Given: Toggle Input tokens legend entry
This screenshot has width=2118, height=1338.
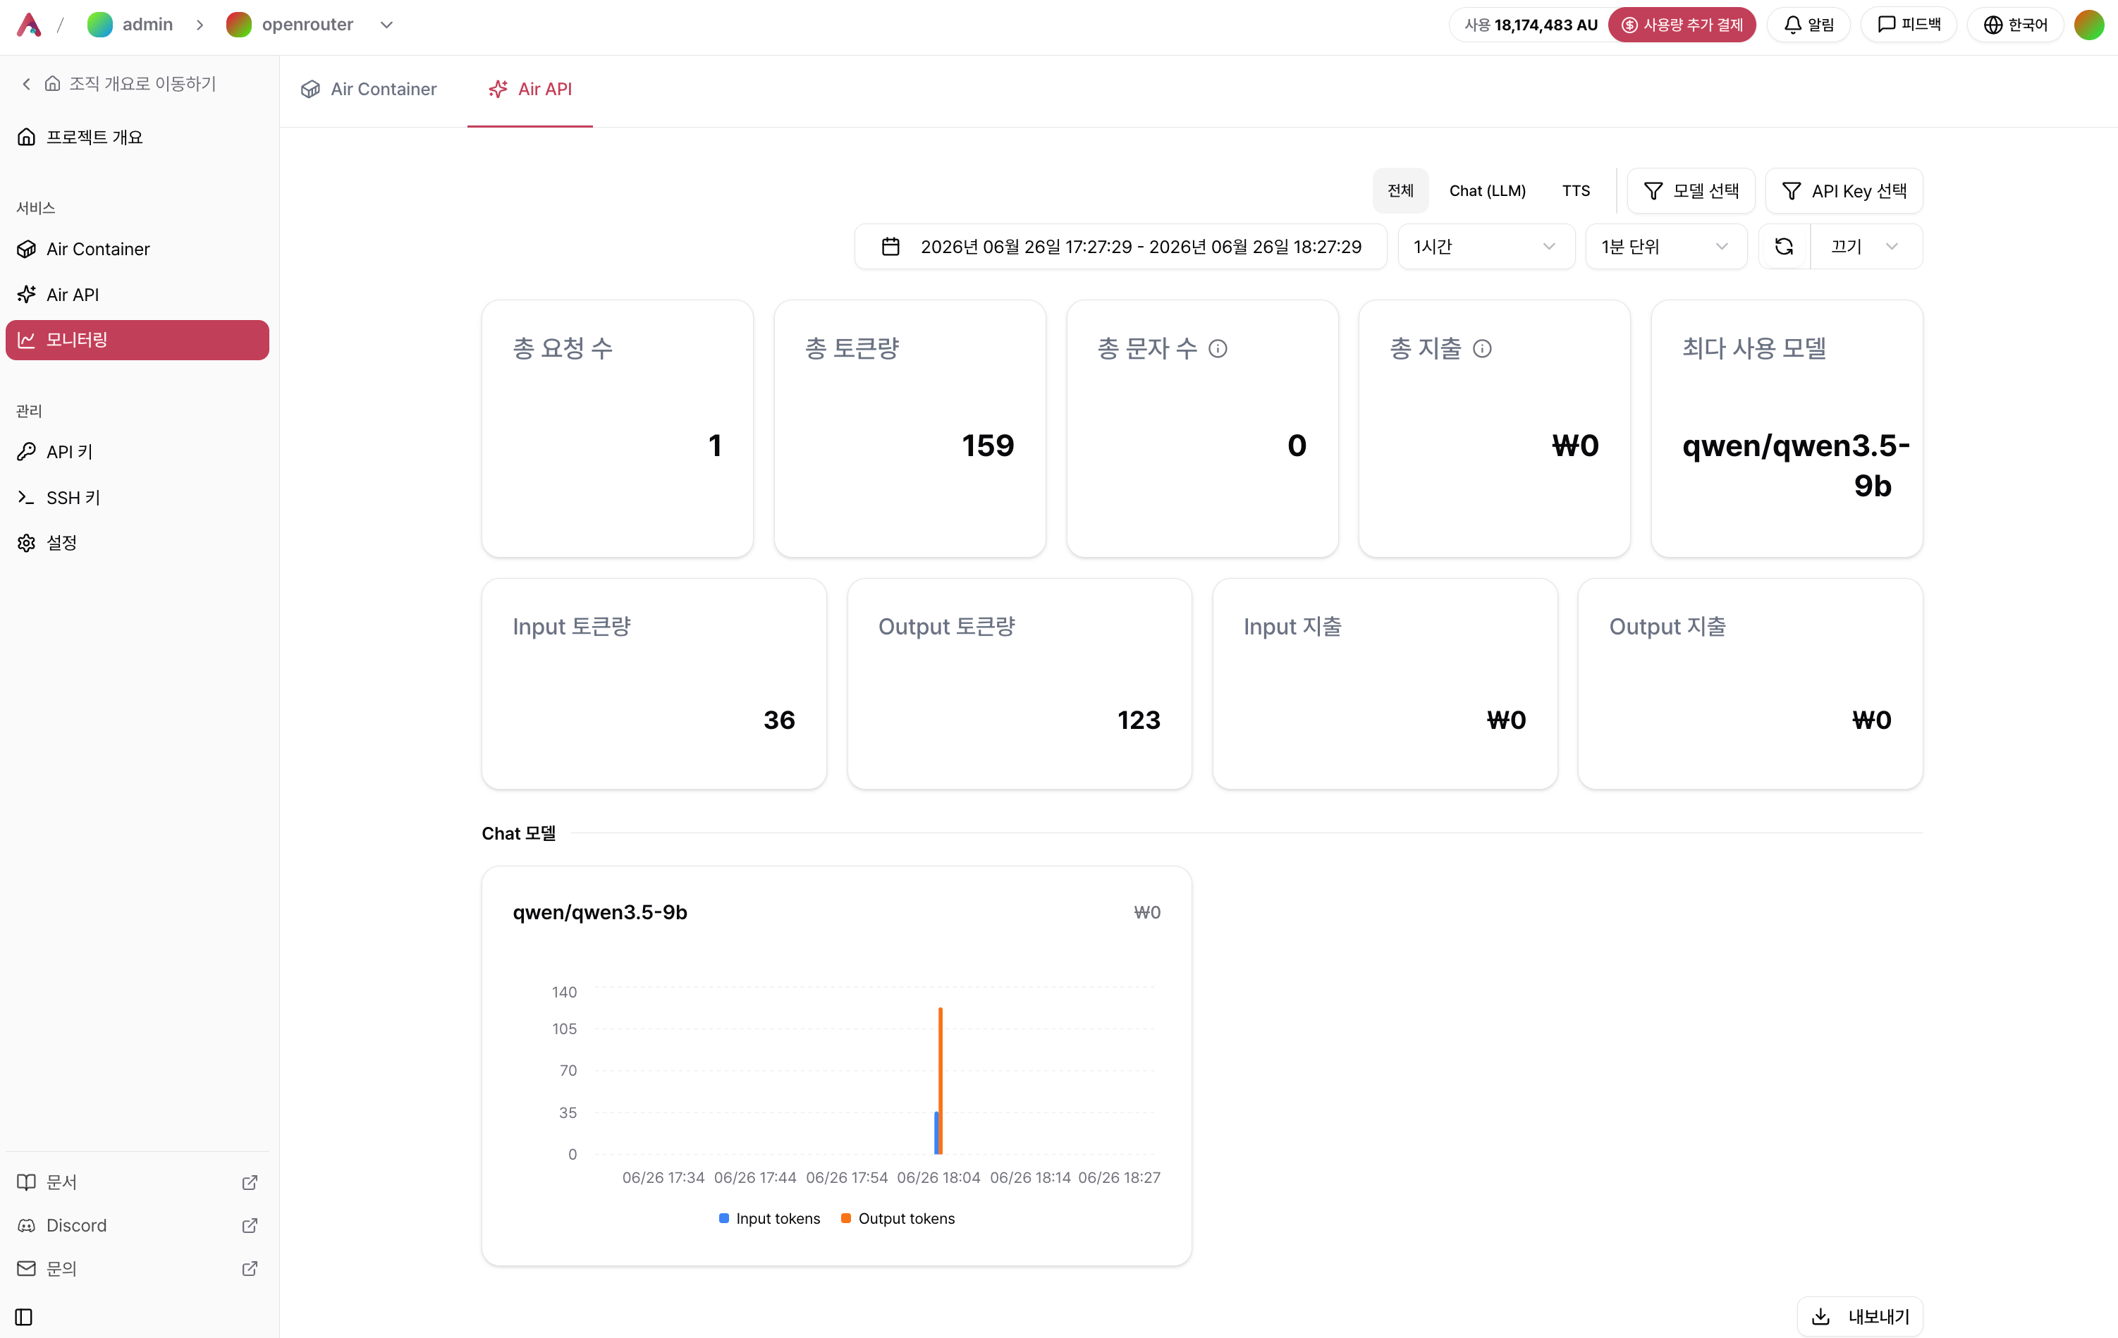Looking at the screenshot, I should (770, 1218).
